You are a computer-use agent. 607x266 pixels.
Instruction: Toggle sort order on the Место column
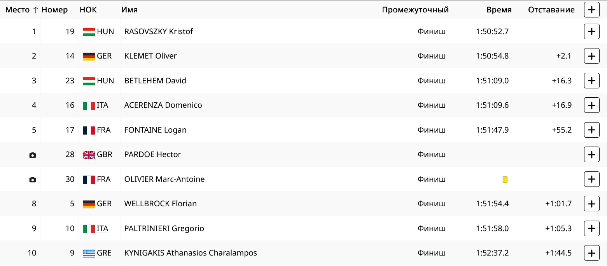click(18, 10)
